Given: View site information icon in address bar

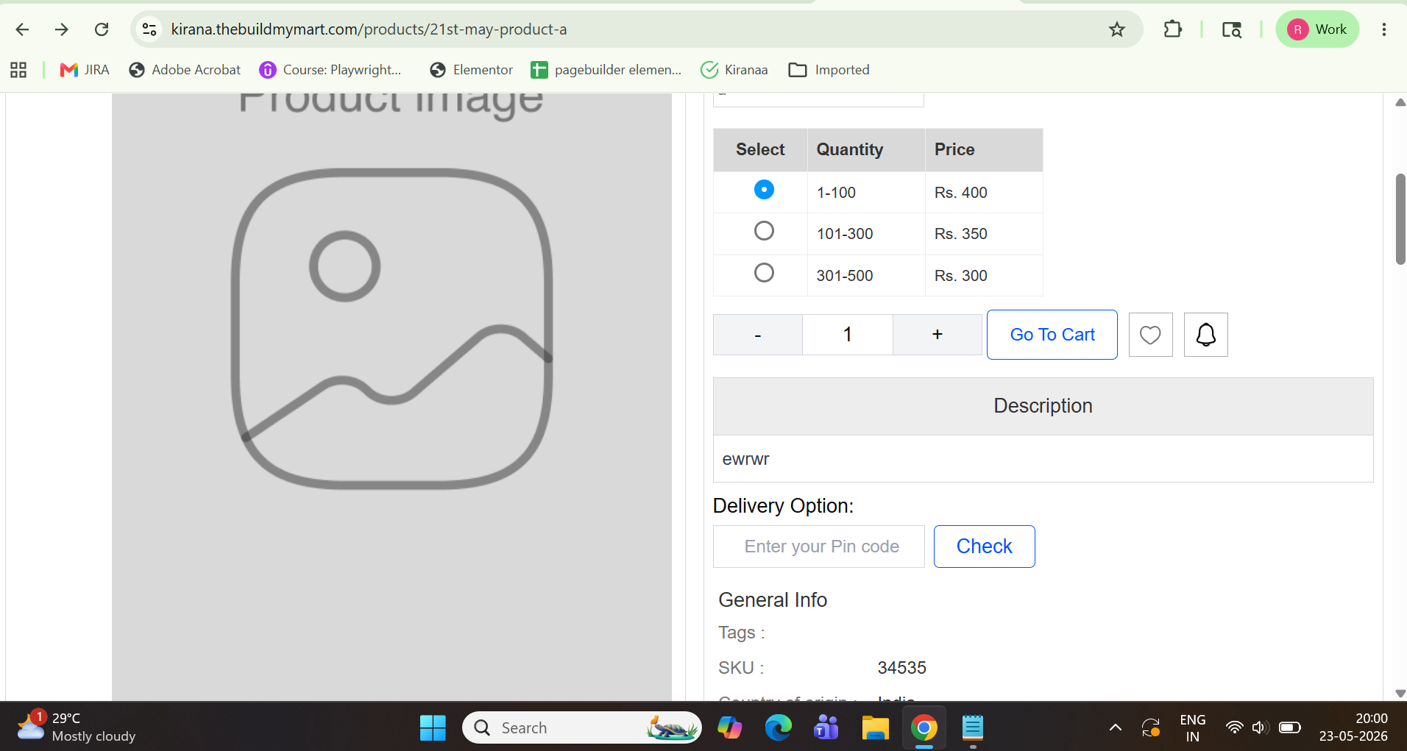Looking at the screenshot, I should point(149,29).
